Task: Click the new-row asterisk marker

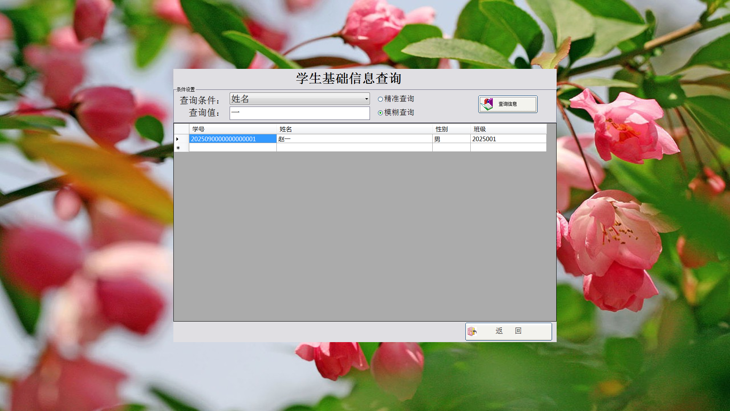Action: tap(178, 148)
